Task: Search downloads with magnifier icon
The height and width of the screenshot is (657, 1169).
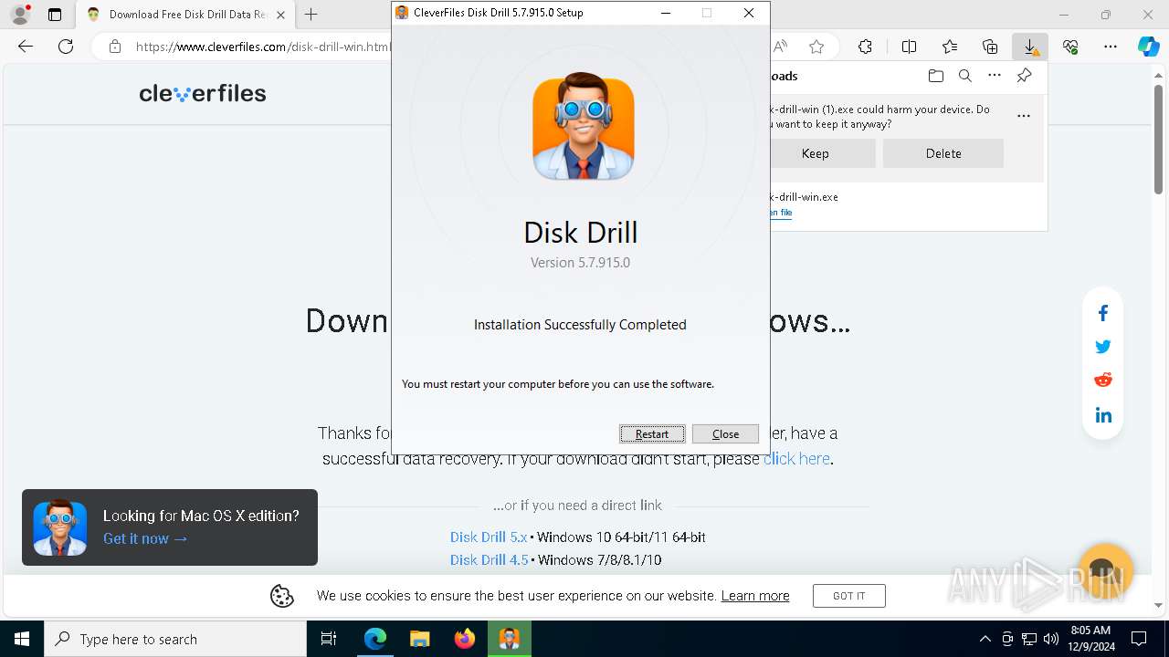Action: tap(964, 76)
